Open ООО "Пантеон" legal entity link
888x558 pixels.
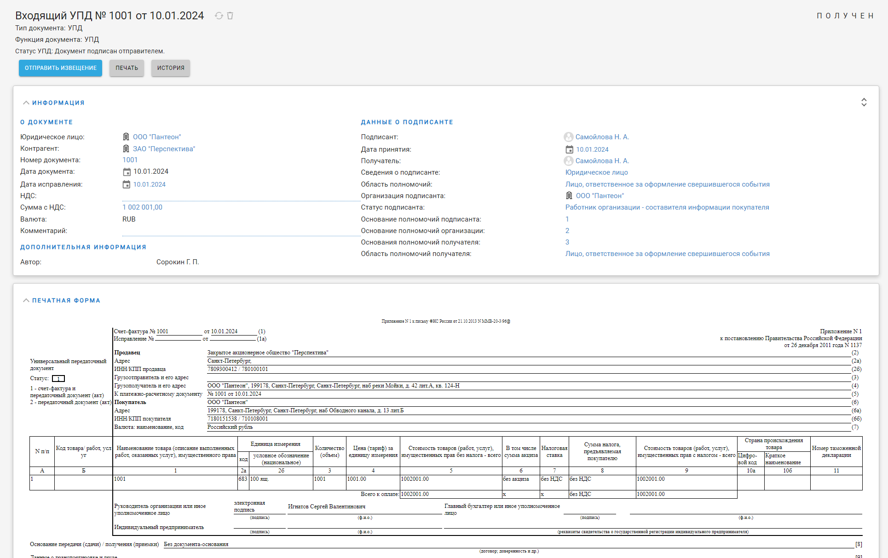157,137
